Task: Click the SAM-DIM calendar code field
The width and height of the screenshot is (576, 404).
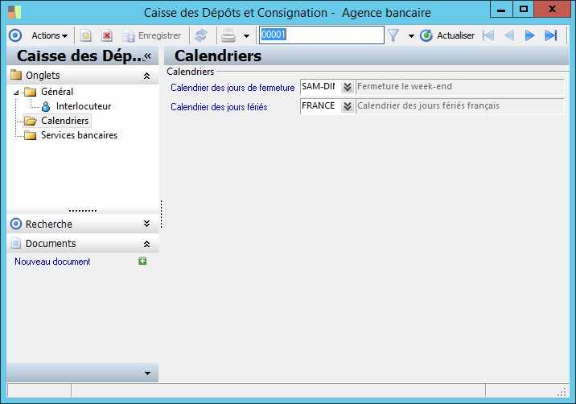Action: click(x=320, y=87)
